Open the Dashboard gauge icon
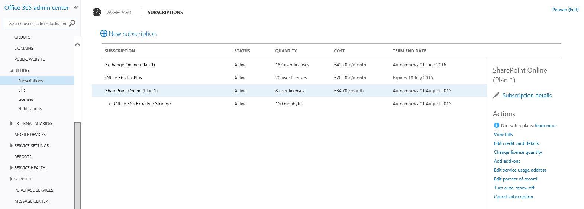 pos(97,12)
